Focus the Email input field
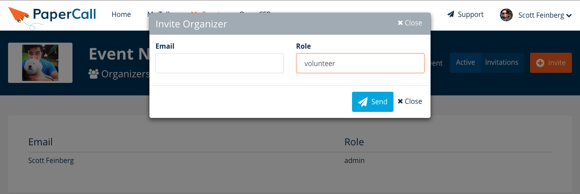 220,63
